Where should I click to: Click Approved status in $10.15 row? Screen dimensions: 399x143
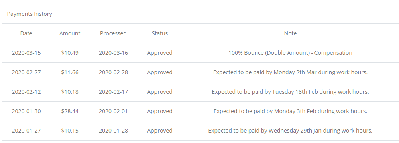pyautogui.click(x=160, y=131)
